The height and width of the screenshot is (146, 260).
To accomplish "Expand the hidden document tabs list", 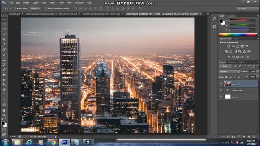I will point(208,14).
